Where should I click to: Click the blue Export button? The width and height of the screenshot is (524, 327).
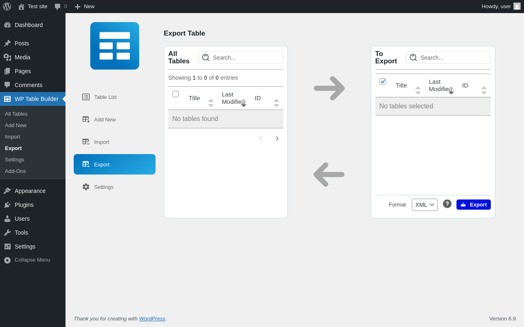pyautogui.click(x=473, y=205)
